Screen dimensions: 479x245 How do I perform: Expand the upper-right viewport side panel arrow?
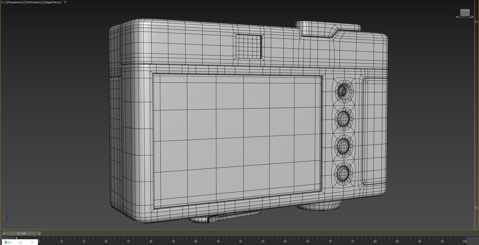click(476, 22)
